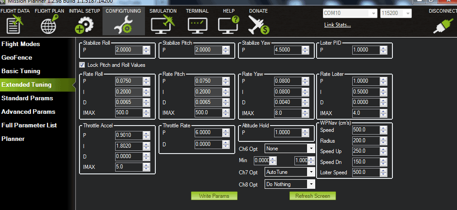
Task: Click the Ch6 Min value field
Action: click(x=262, y=160)
